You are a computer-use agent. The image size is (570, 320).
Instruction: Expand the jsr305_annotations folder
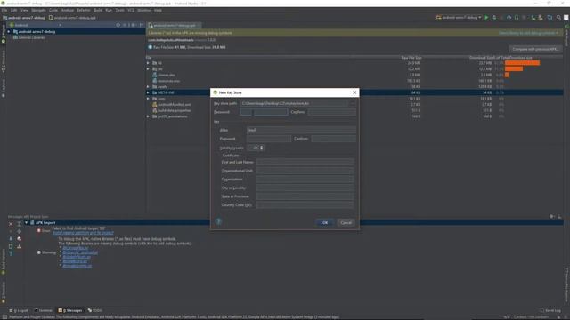pyautogui.click(x=148, y=116)
